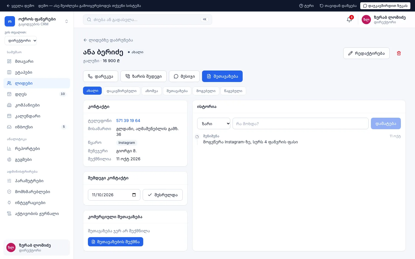
Task: Click the notification bell icon
Action: coord(349,20)
